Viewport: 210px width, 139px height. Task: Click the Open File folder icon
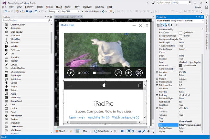pyautogui.click(x=23, y=12)
